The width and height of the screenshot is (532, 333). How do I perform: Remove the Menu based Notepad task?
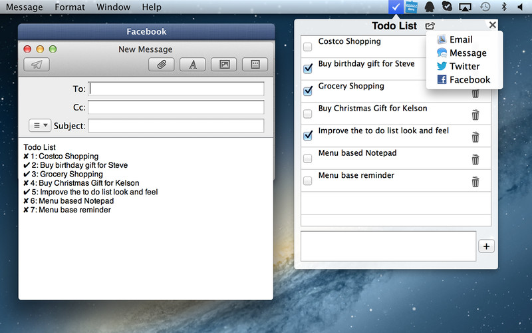[475, 159]
